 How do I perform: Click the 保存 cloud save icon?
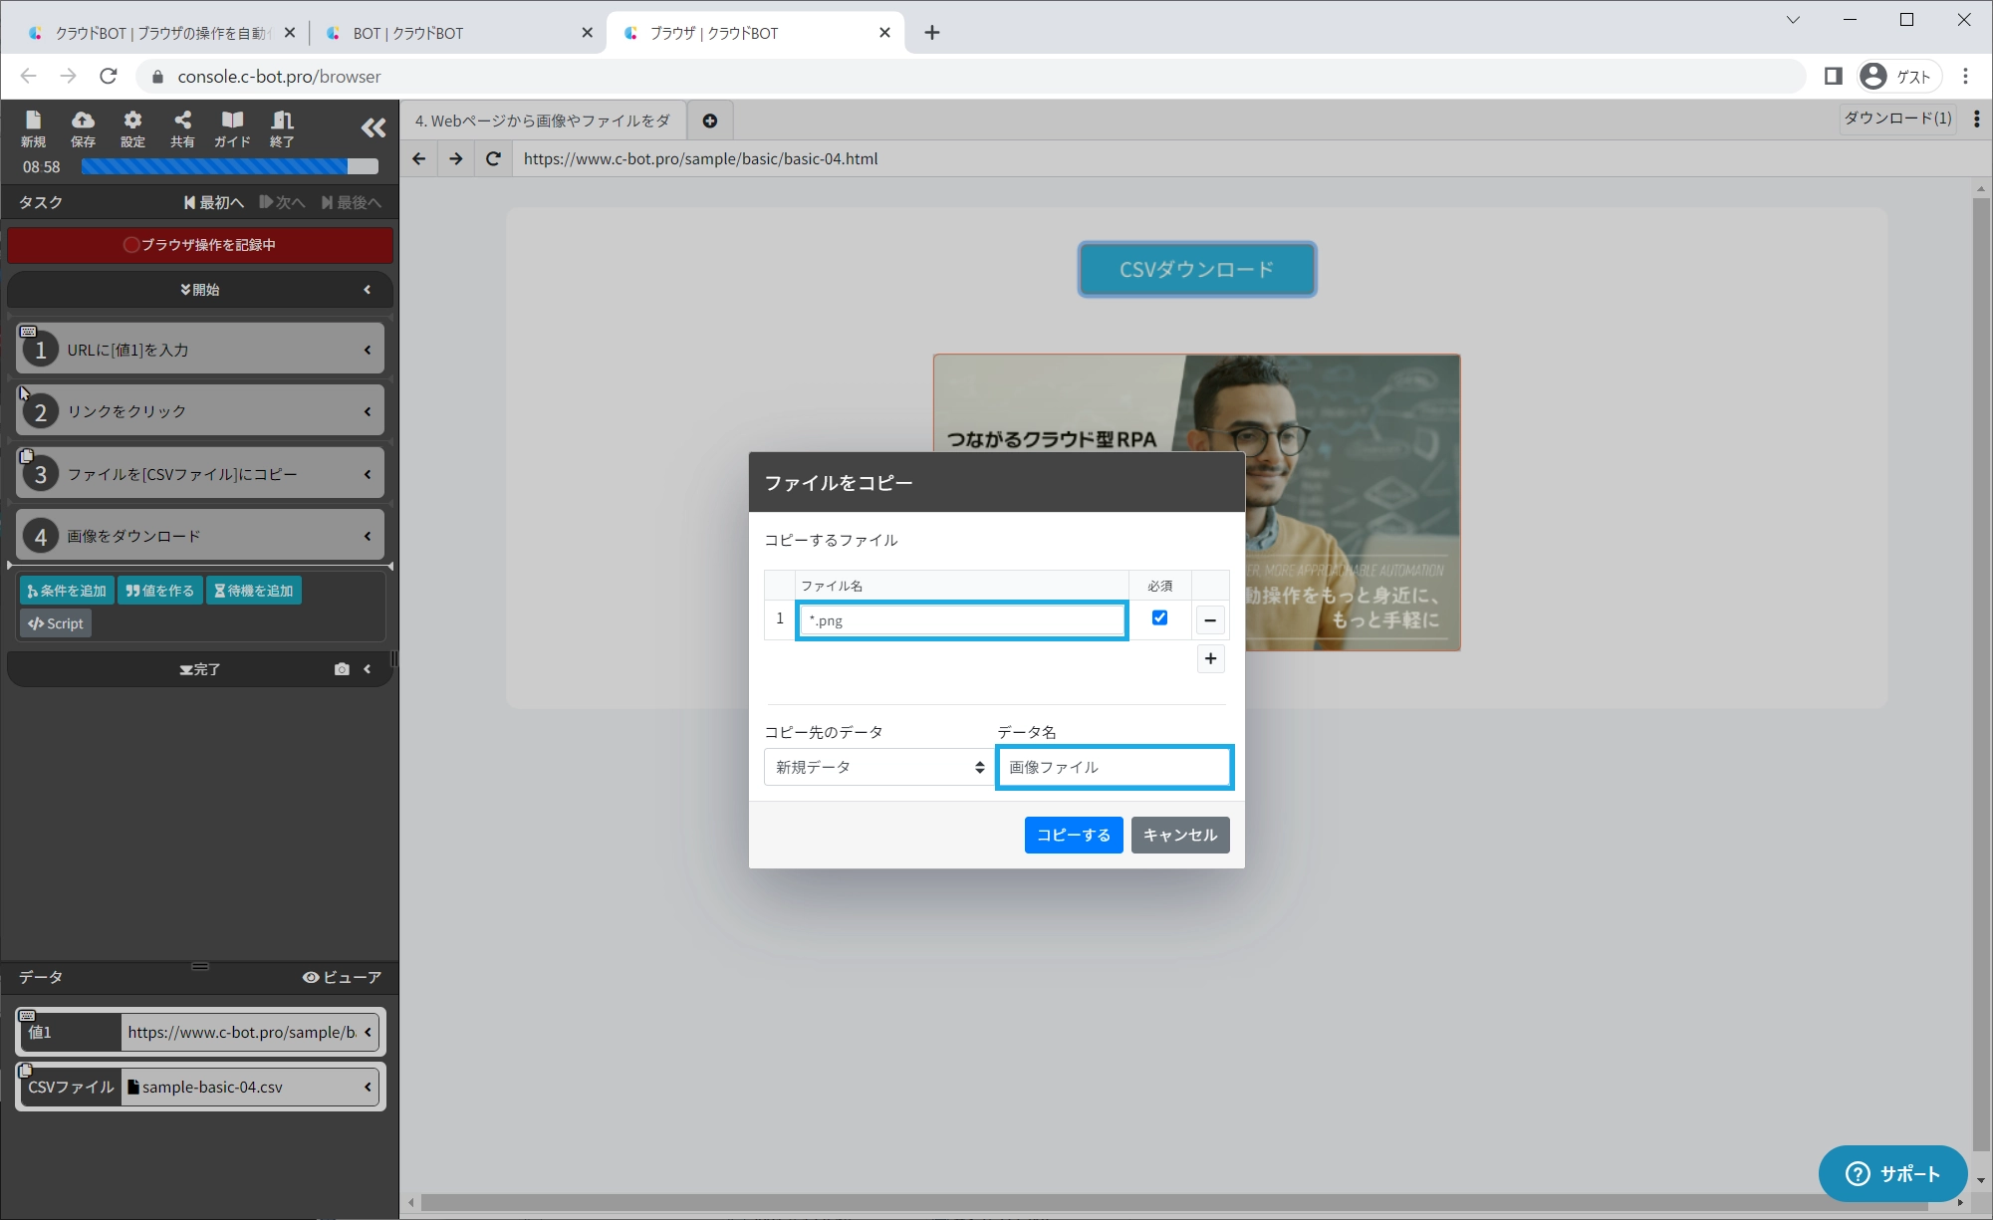(x=83, y=128)
